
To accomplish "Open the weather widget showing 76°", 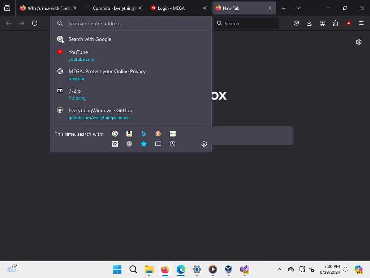I will 12,269.
